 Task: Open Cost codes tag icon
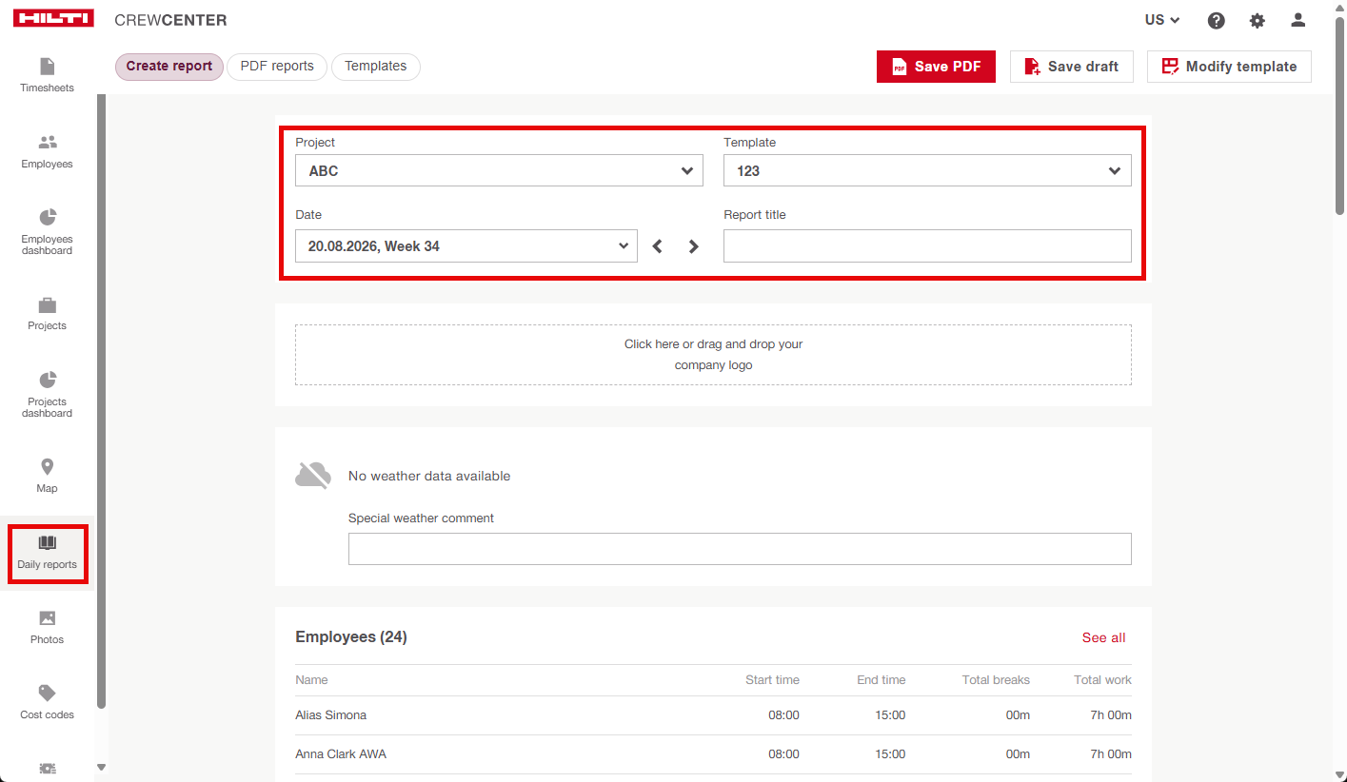point(48,693)
